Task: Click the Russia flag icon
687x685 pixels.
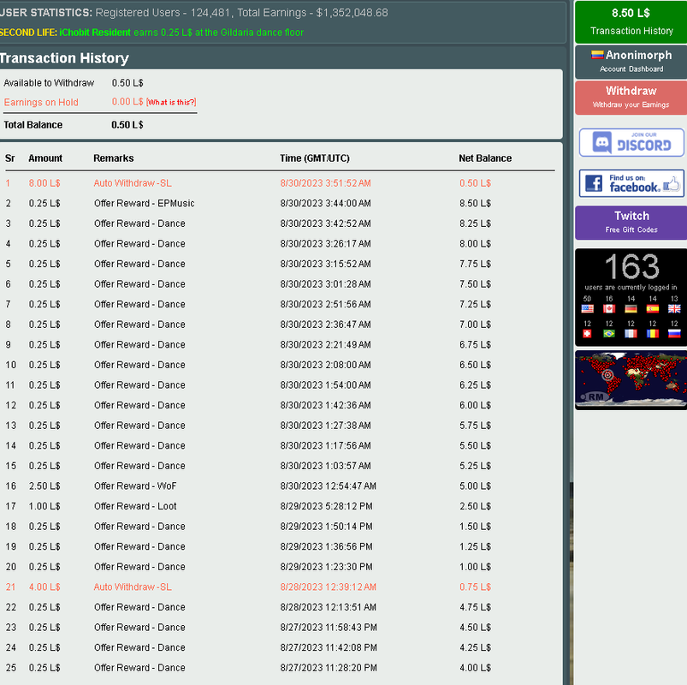Action: pyautogui.click(x=674, y=334)
